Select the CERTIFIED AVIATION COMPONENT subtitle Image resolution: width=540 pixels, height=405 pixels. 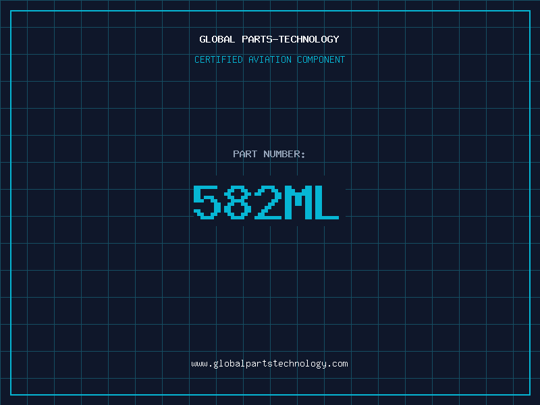coord(269,59)
